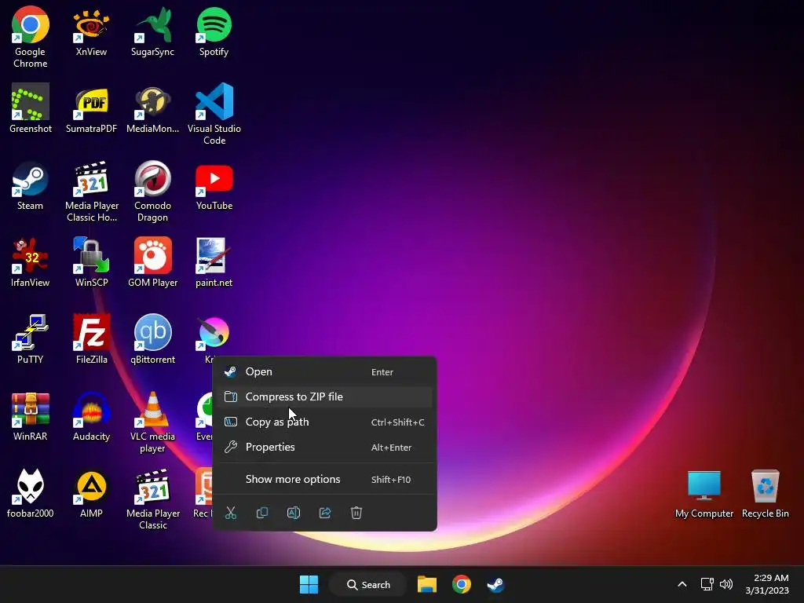Click the Delete trash icon in context menu
Image resolution: width=804 pixels, height=603 pixels.
tap(356, 513)
